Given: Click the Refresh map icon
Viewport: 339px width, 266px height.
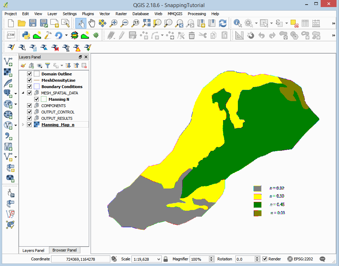Looking at the screenshot, I should point(223,24).
